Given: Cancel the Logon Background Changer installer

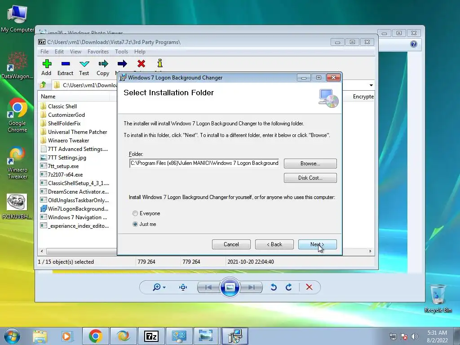Looking at the screenshot, I should coord(231,244).
